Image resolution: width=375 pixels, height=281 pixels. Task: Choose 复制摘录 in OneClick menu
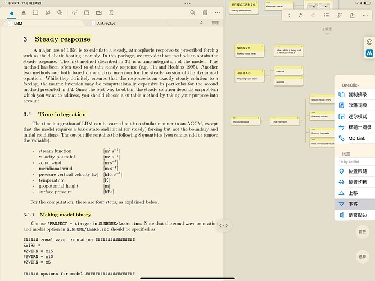[355, 94]
